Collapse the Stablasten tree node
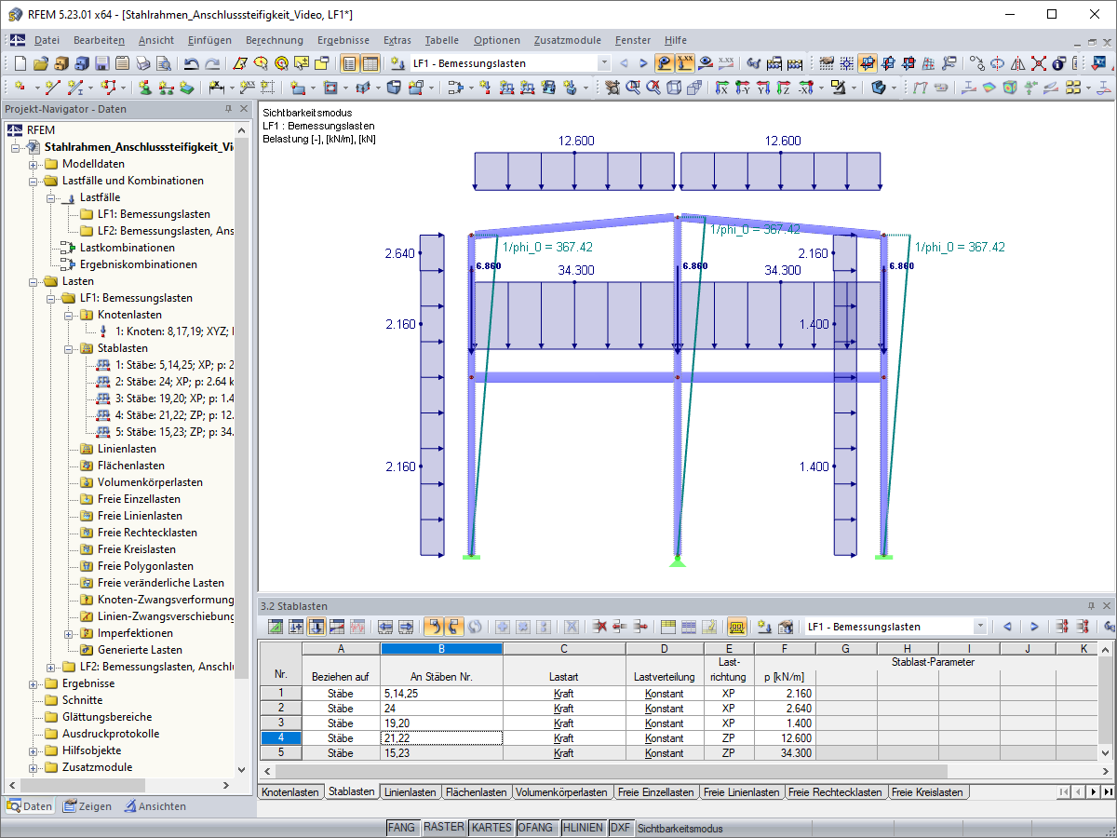 68,348
